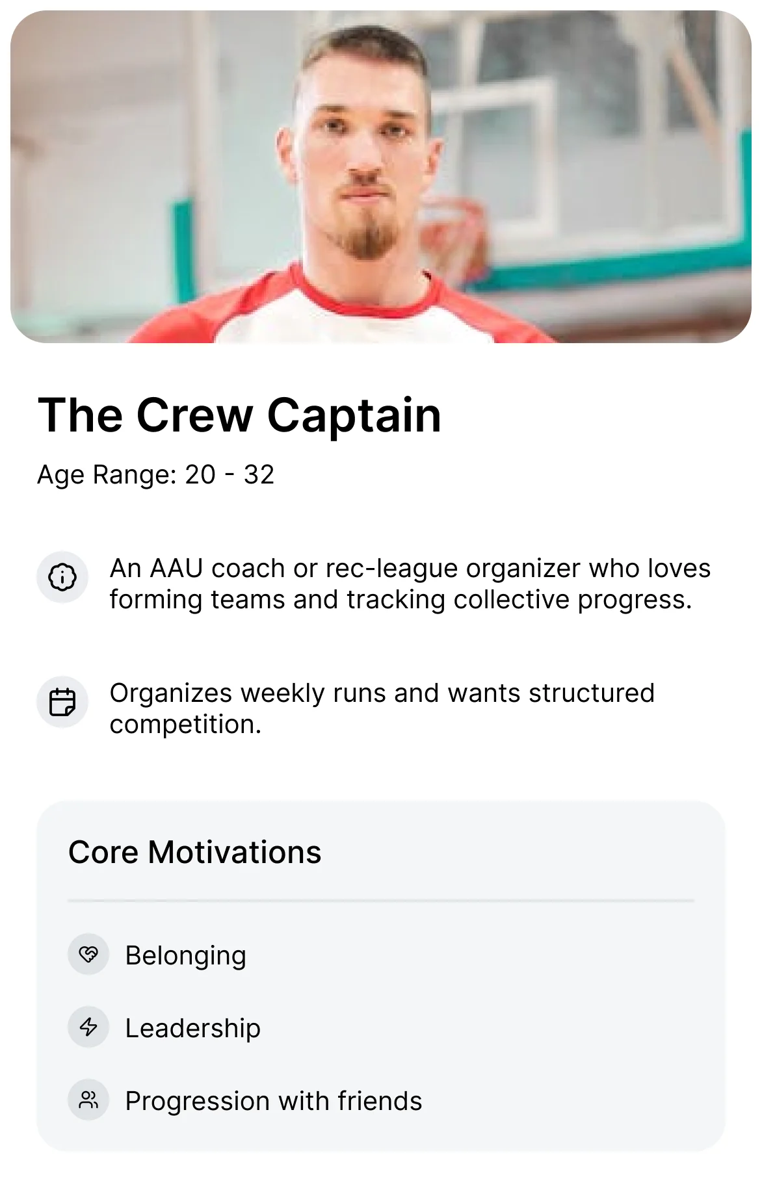Tap the lightning bolt icon beside Leadership
762x1188 pixels.
[88, 1027]
